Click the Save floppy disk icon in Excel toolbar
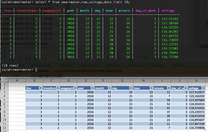This screenshot has width=208, height=132. (28, 58)
